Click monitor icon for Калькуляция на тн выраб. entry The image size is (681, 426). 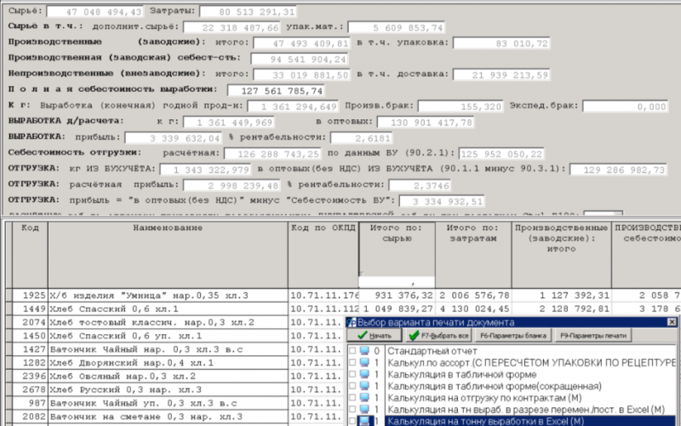coord(364,409)
